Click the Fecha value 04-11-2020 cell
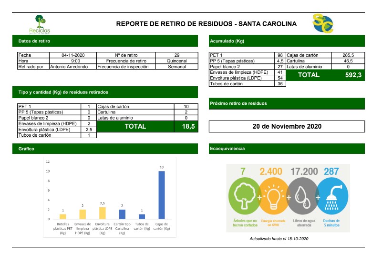 pos(73,55)
